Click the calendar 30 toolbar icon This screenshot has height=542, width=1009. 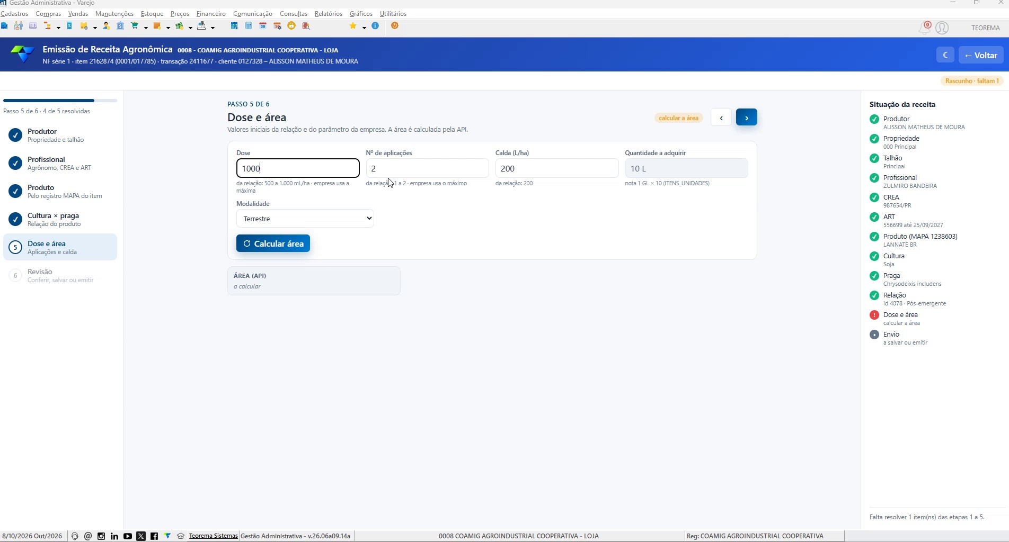click(263, 25)
